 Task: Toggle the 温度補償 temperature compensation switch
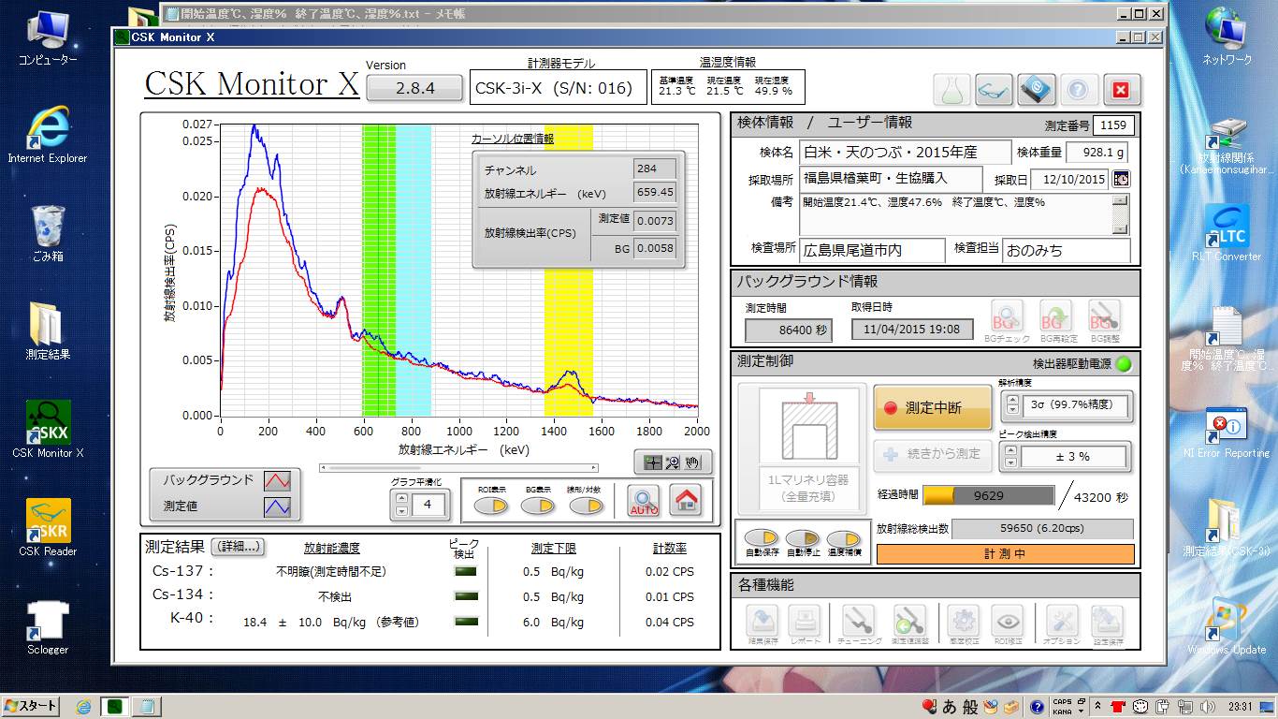tap(843, 538)
